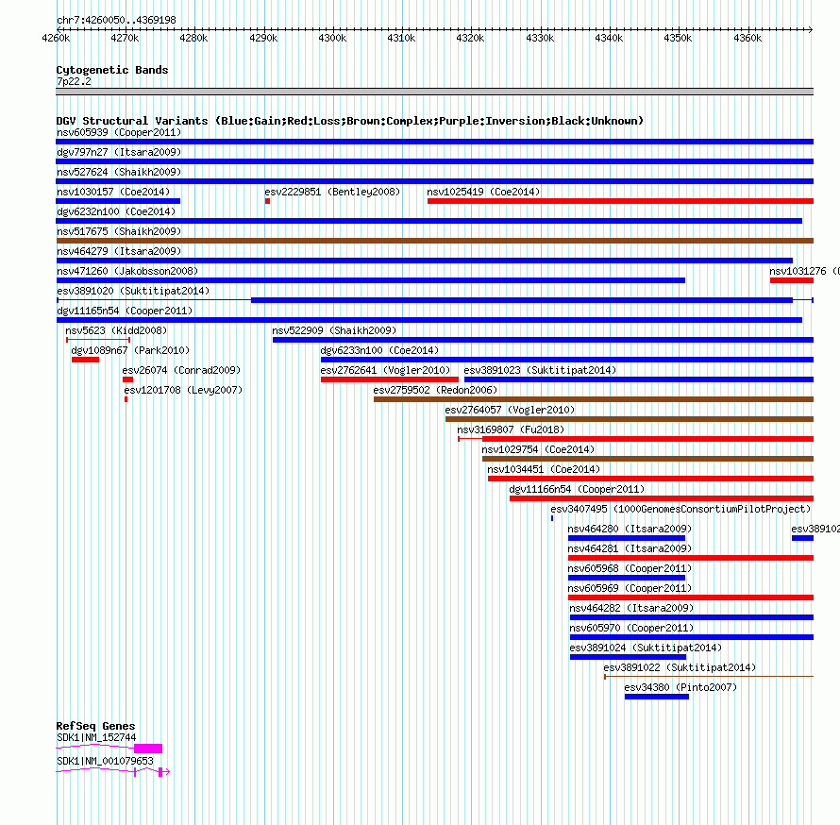Click the esv2764057 (Vogler2010) label
The width and height of the screenshot is (840, 825).
pyautogui.click(x=510, y=410)
